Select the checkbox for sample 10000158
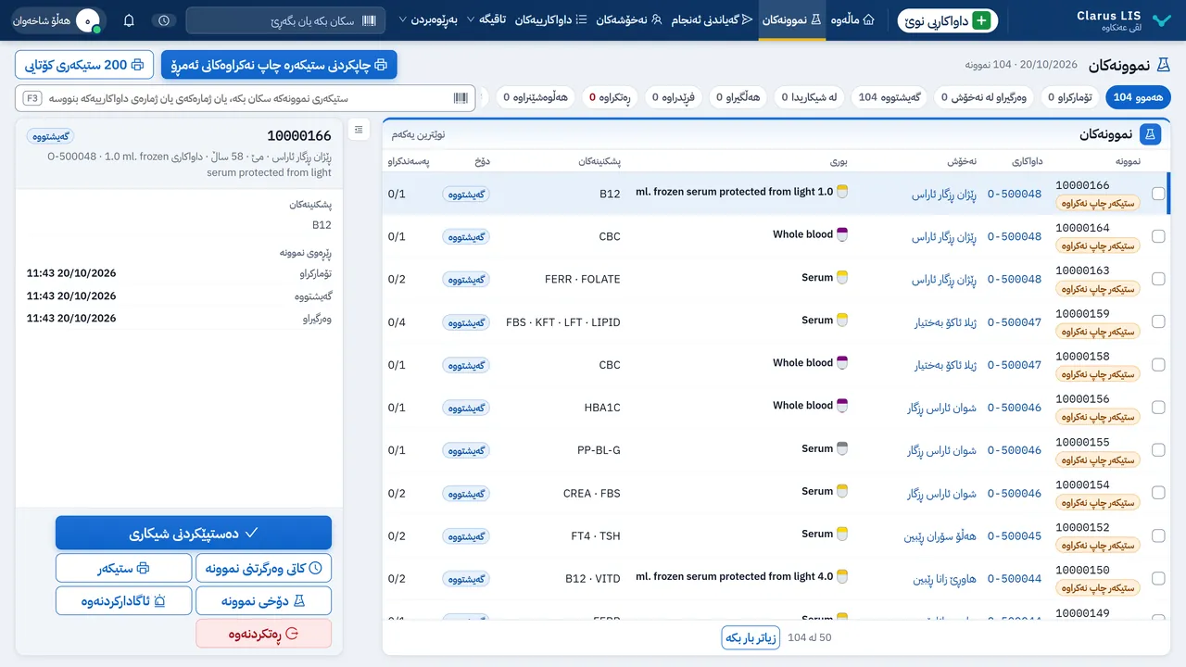Image resolution: width=1186 pixels, height=667 pixels. 1158,365
